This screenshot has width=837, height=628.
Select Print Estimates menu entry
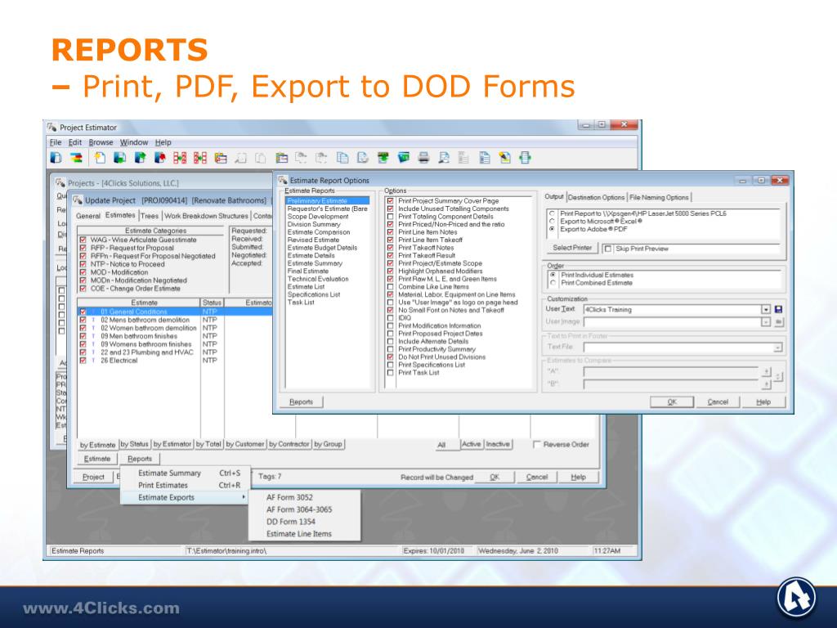pos(163,485)
